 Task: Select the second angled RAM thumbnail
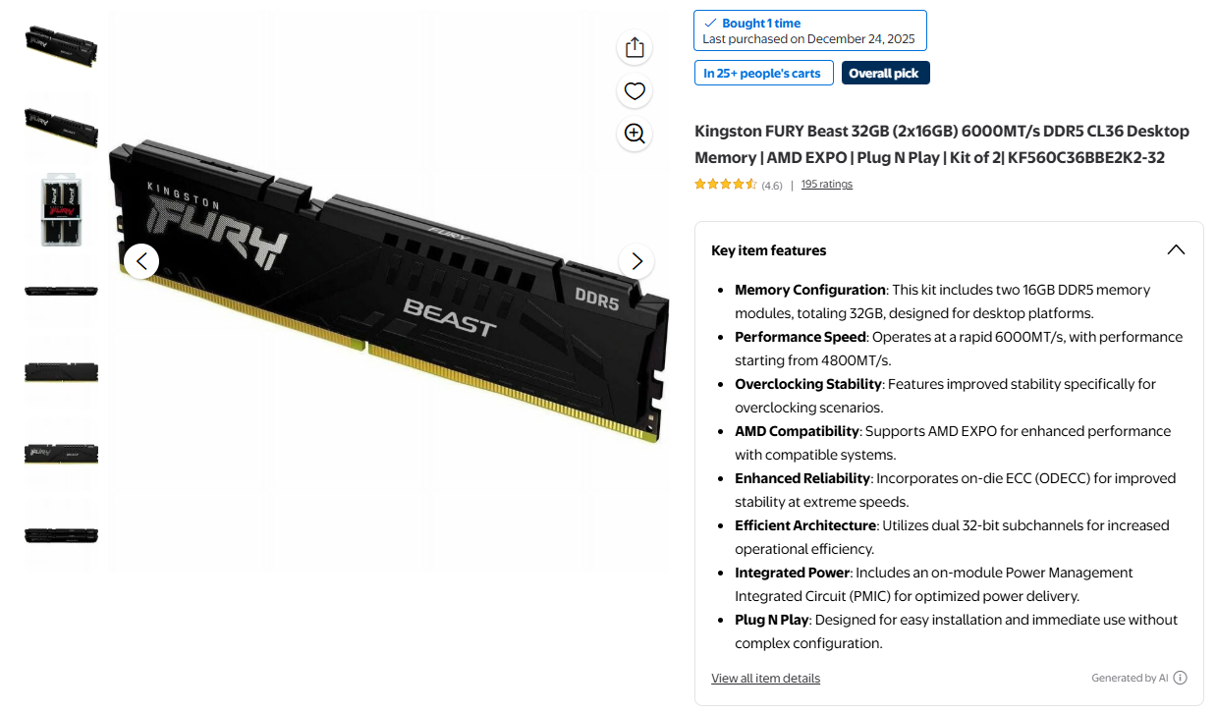[x=61, y=127]
